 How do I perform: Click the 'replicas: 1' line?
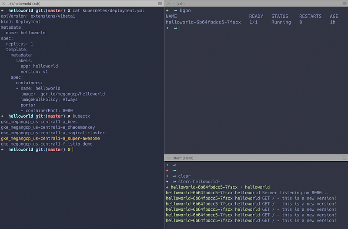point(20,44)
